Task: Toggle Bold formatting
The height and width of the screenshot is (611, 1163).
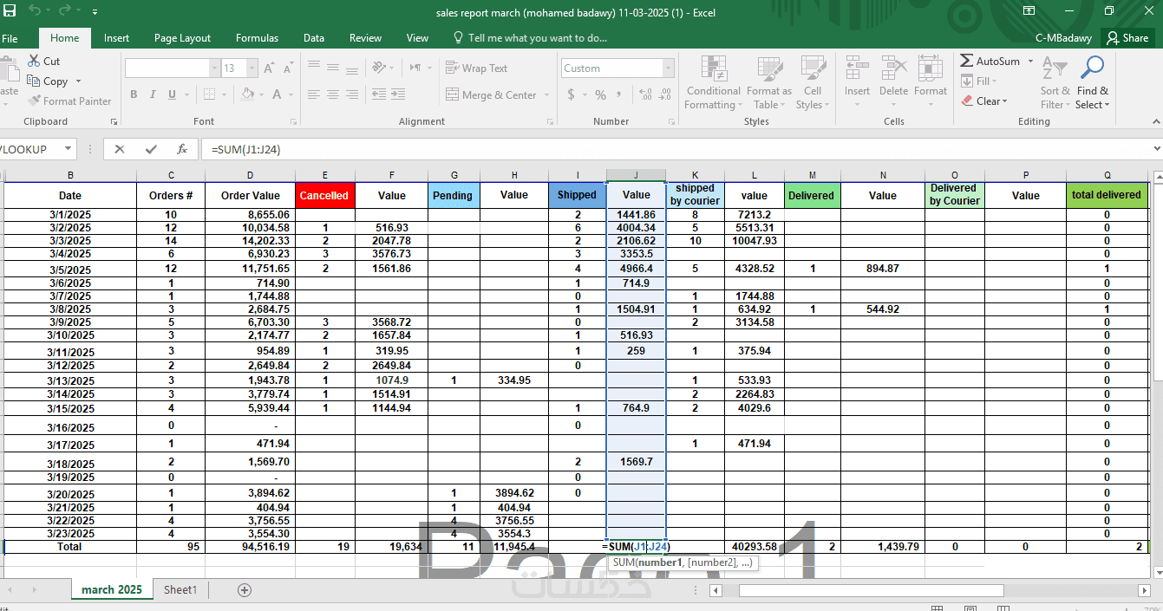Action: [134, 94]
